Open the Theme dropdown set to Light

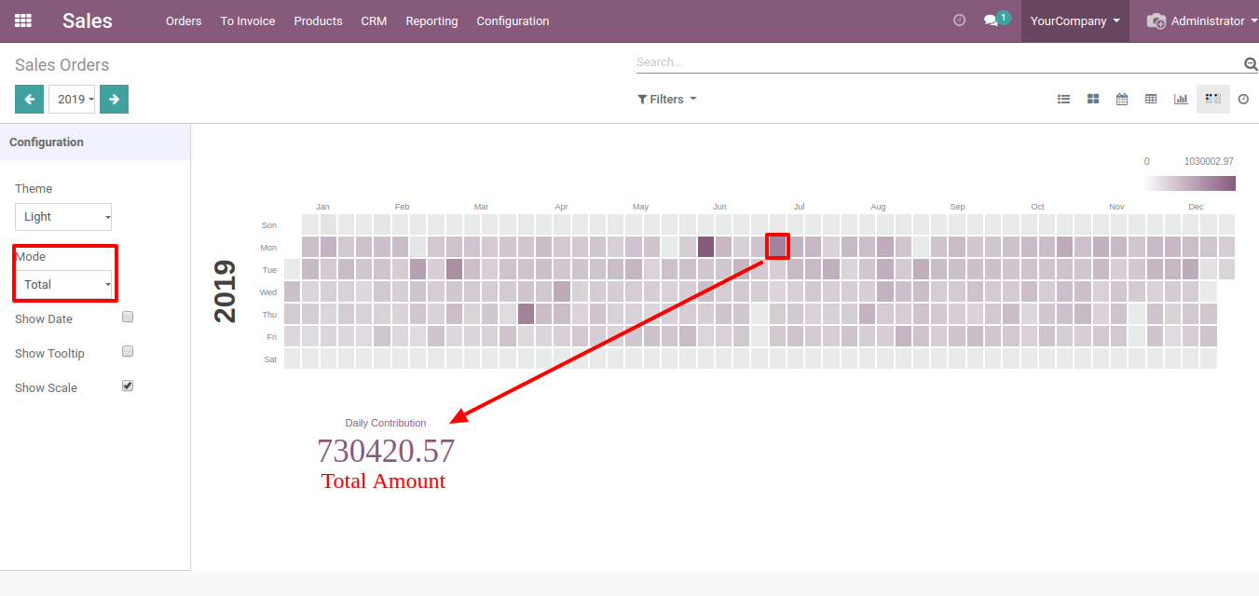tap(63, 217)
